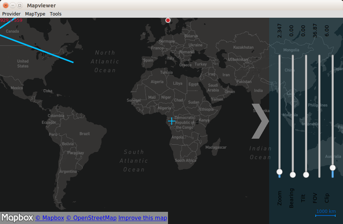The width and height of the screenshot is (343, 224).
Task: Open the Provider menu
Action: (x=11, y=14)
